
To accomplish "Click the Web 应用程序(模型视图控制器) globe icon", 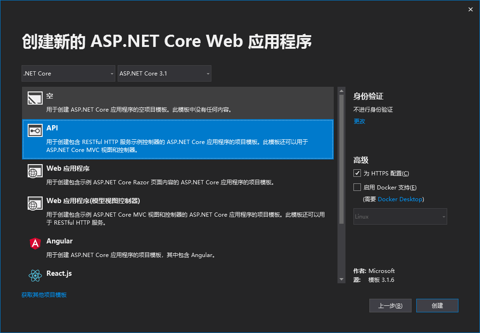I will 34,203.
